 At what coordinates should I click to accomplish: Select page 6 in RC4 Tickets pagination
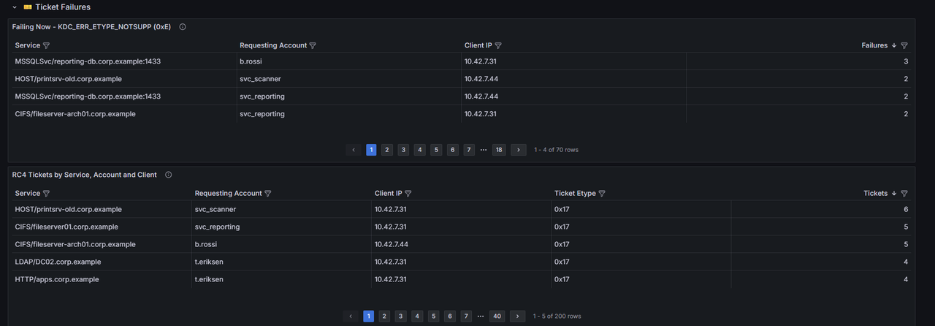450,316
